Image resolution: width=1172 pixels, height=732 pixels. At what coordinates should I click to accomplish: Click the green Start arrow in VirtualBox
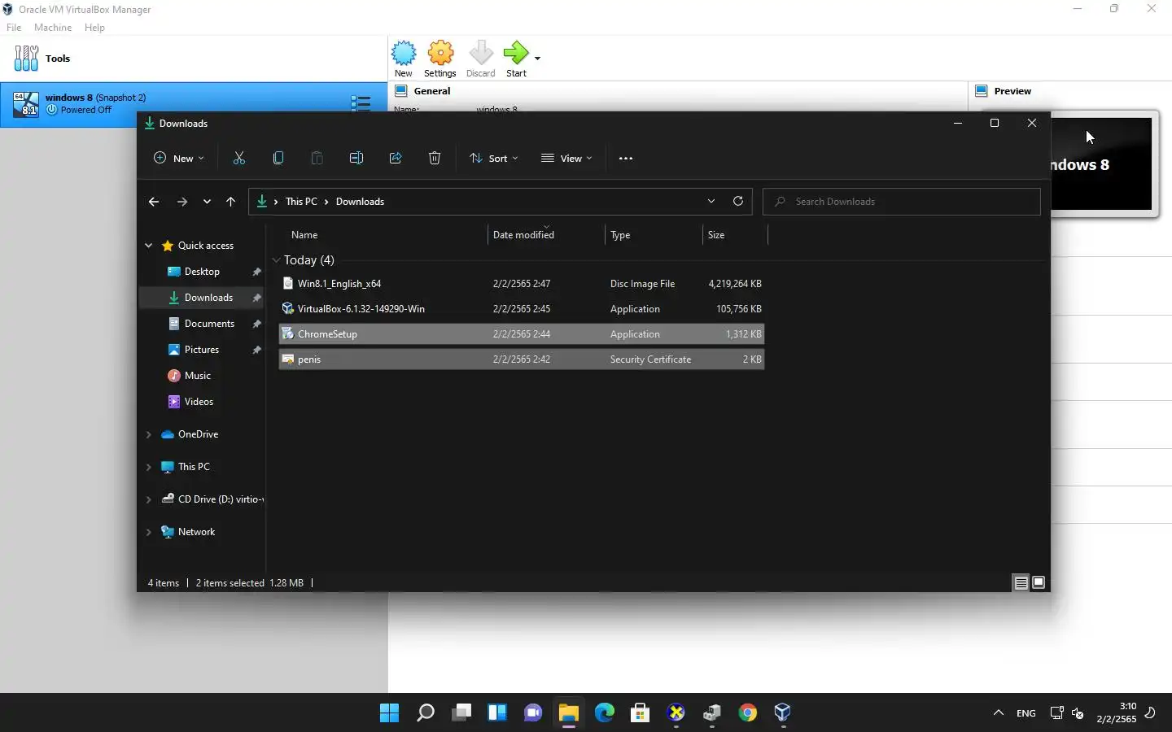516,59
